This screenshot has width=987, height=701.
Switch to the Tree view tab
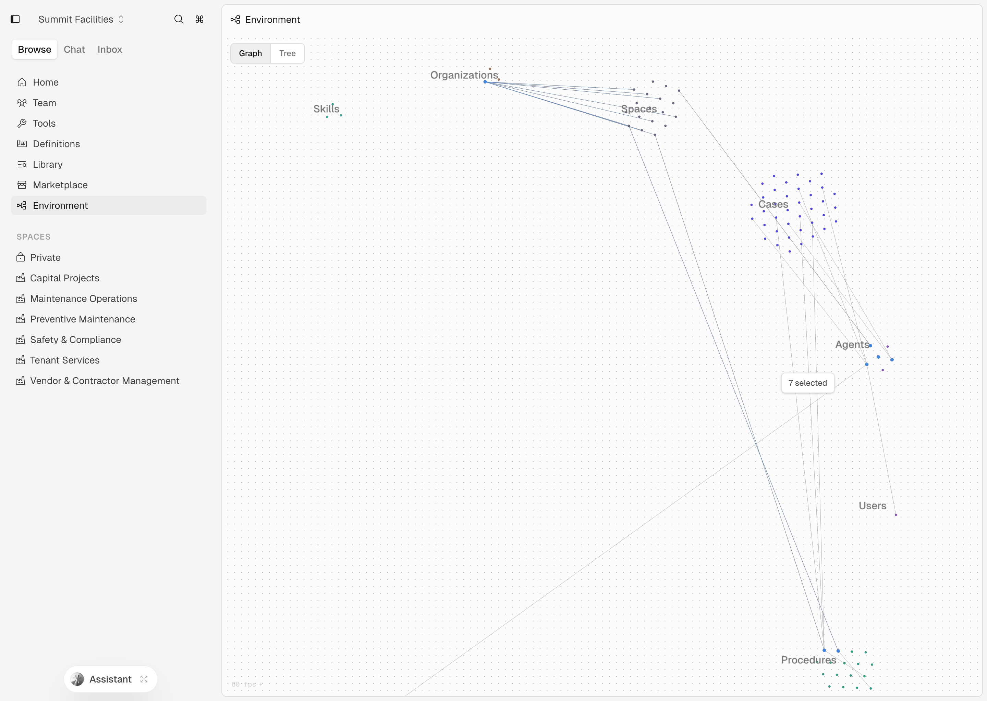(x=287, y=53)
